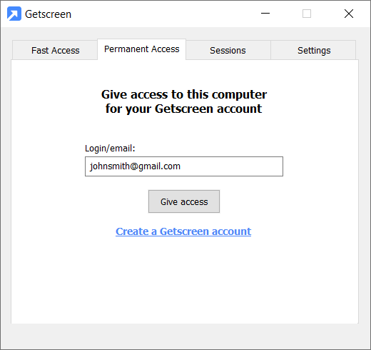Focus the Login/email input field
371x350 pixels.
pyautogui.click(x=184, y=166)
